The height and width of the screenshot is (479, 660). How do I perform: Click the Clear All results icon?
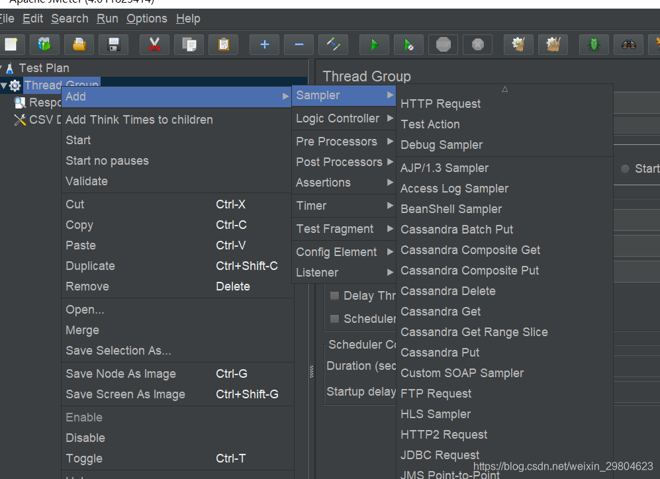pos(553,44)
